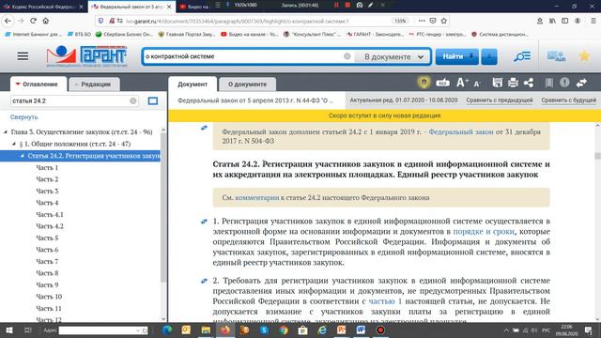Open the 'О документе' tab
Image resolution: width=601 pixels, height=338 pixels.
point(247,84)
